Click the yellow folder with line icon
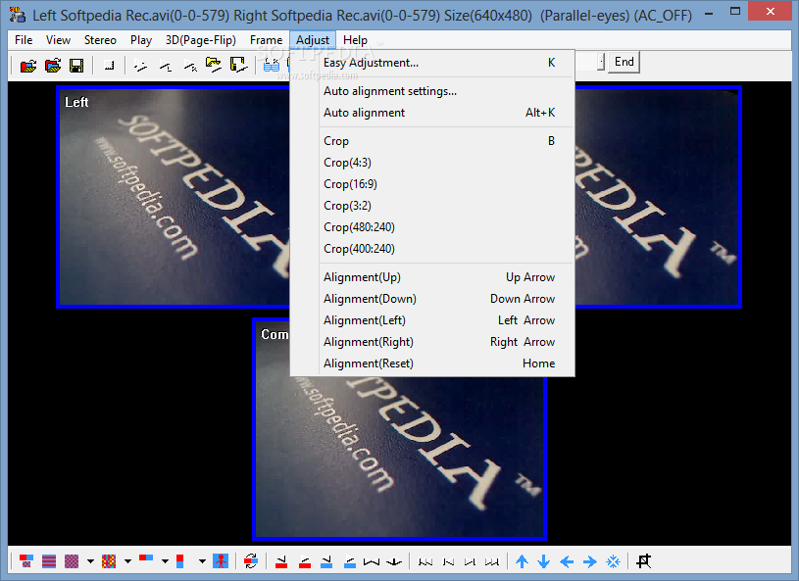The width and height of the screenshot is (799, 581). click(x=214, y=65)
